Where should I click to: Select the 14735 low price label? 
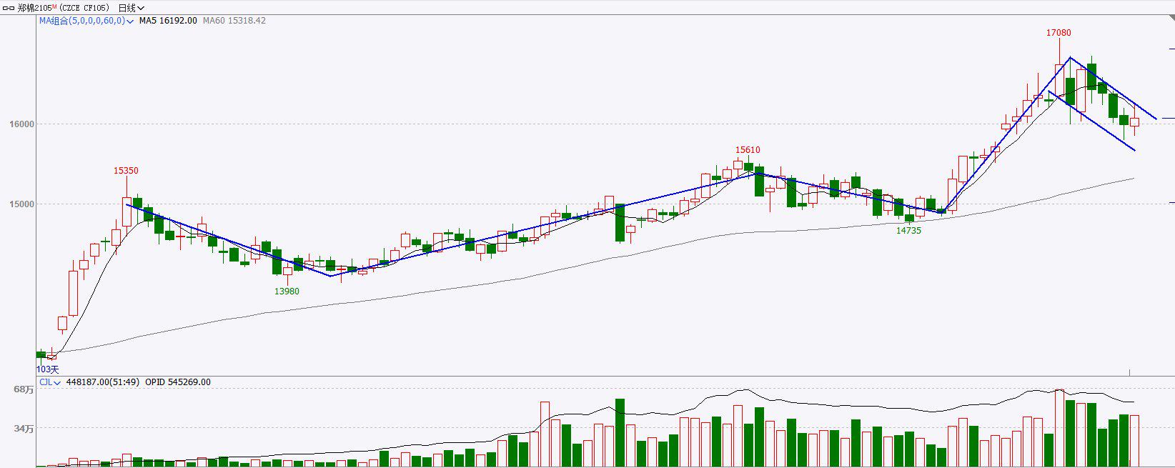(908, 231)
